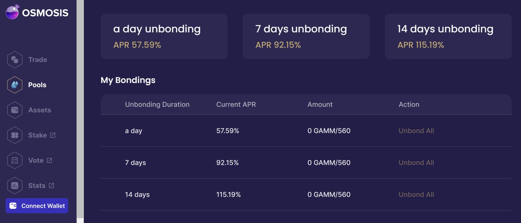Screen dimensions: 521x223
Task: Select the 14 days unbonding APR card
Action: tap(448, 36)
